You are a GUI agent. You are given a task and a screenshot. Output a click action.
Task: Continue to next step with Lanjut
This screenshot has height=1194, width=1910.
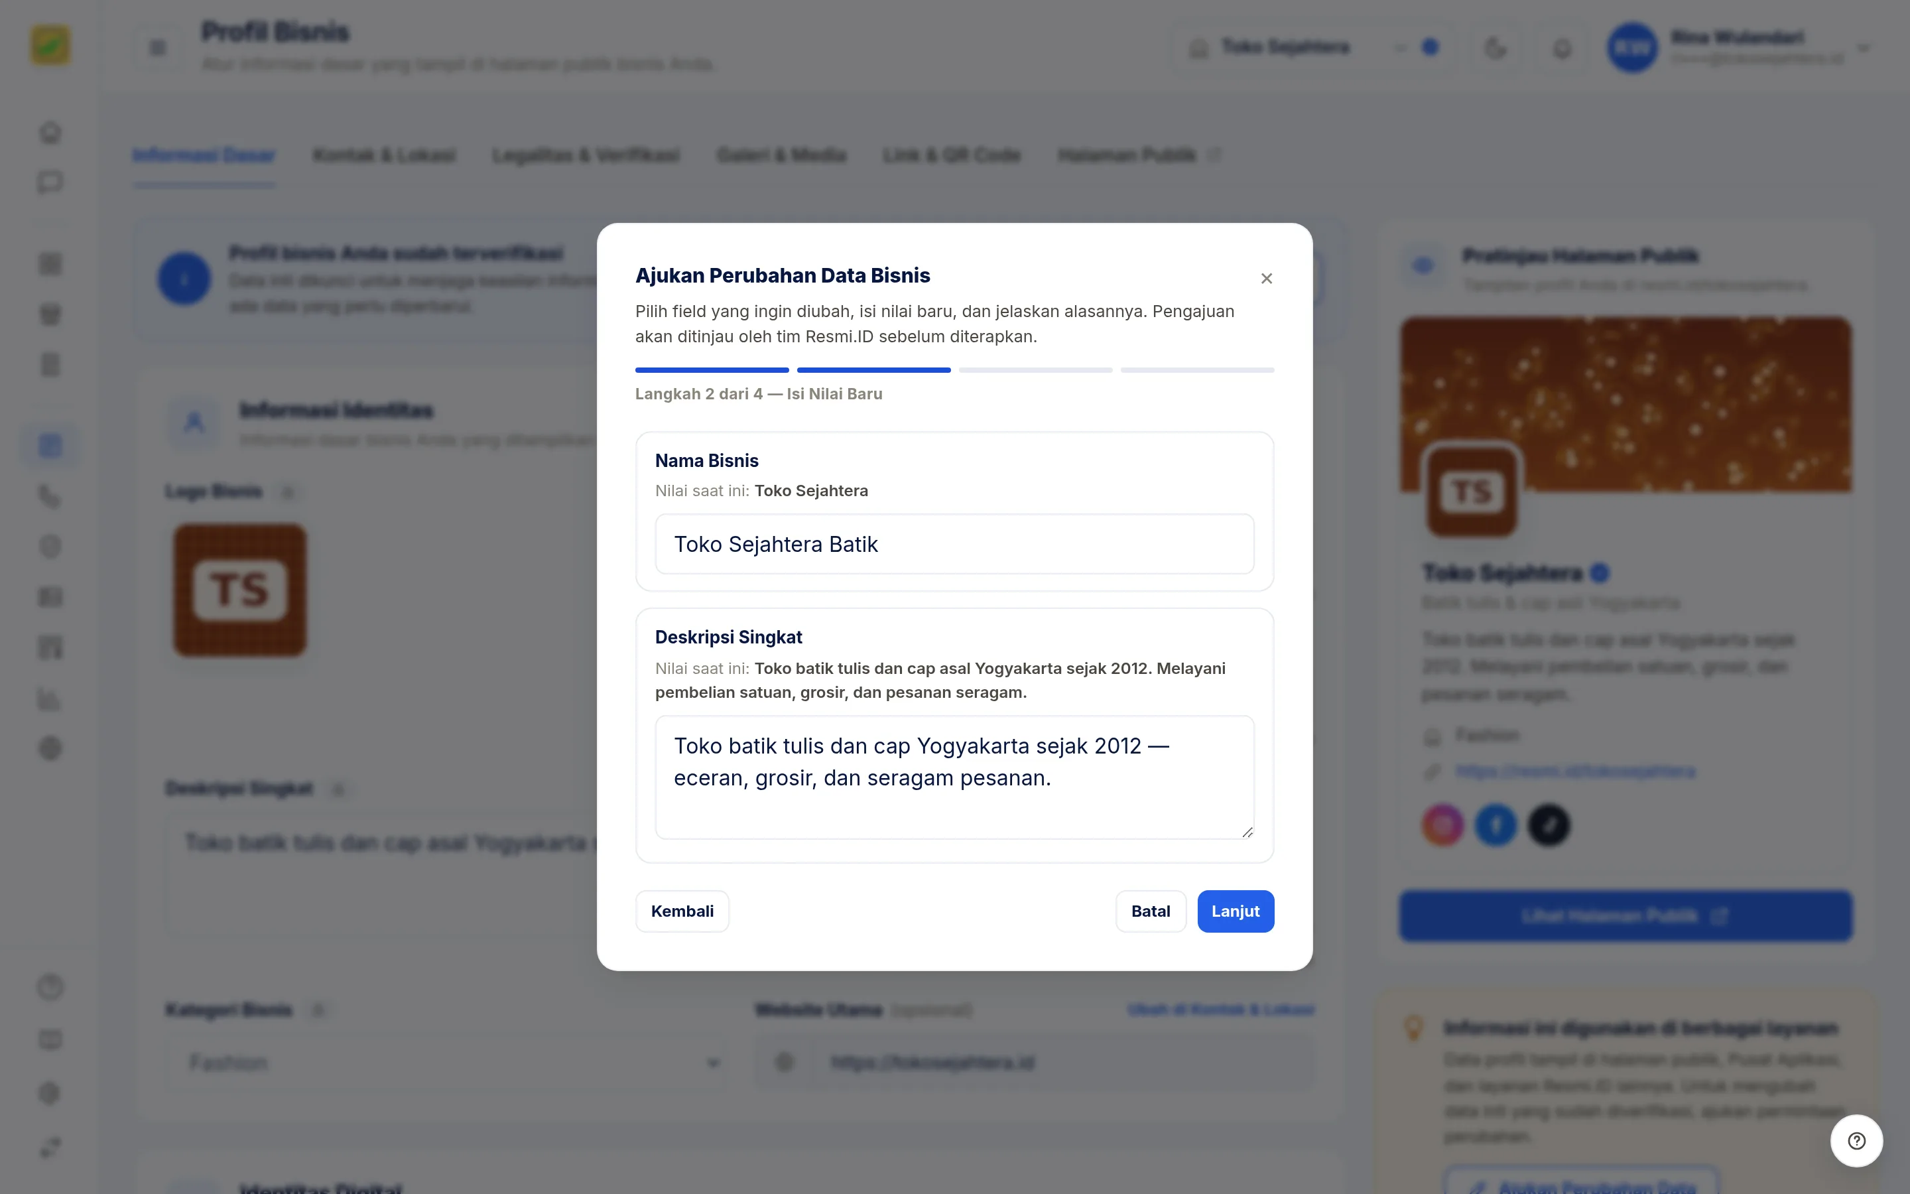pyautogui.click(x=1235, y=911)
